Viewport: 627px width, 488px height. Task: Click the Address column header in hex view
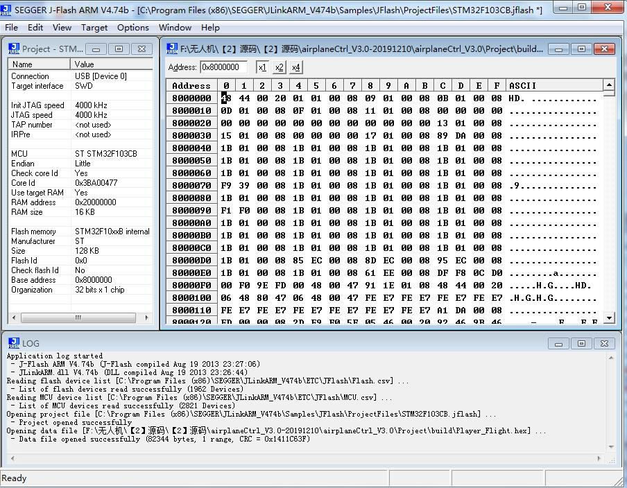click(x=191, y=85)
